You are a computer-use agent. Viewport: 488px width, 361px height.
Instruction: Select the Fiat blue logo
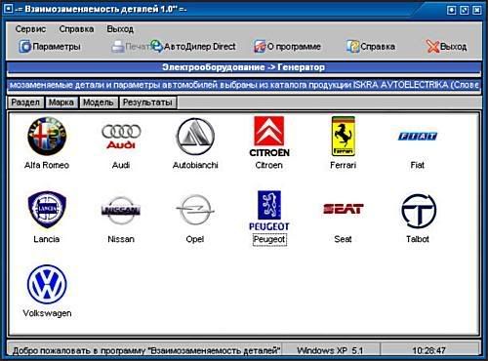click(x=418, y=137)
